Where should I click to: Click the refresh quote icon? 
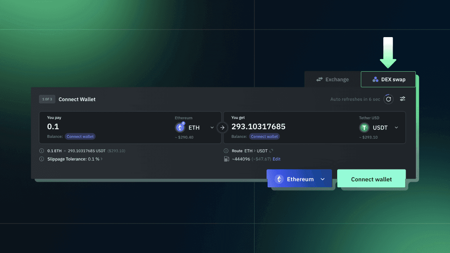point(389,99)
